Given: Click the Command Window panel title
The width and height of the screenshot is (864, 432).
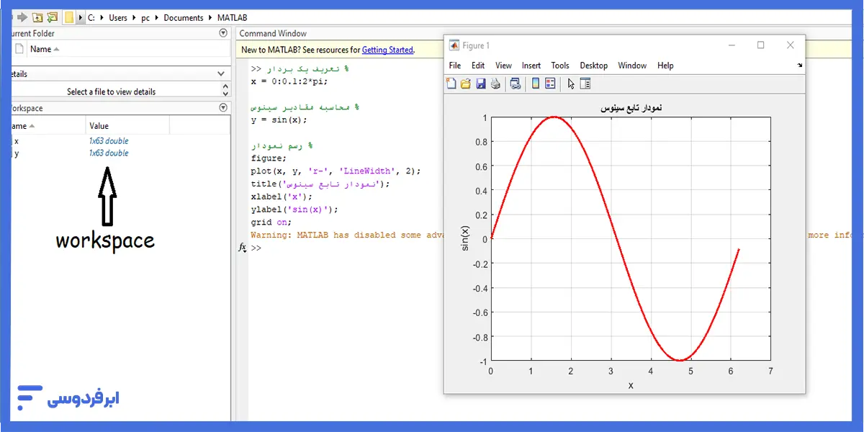Looking at the screenshot, I should tap(273, 33).
